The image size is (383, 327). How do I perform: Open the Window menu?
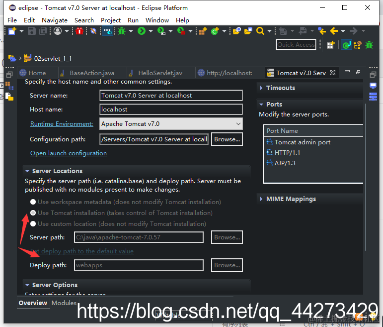(x=157, y=20)
